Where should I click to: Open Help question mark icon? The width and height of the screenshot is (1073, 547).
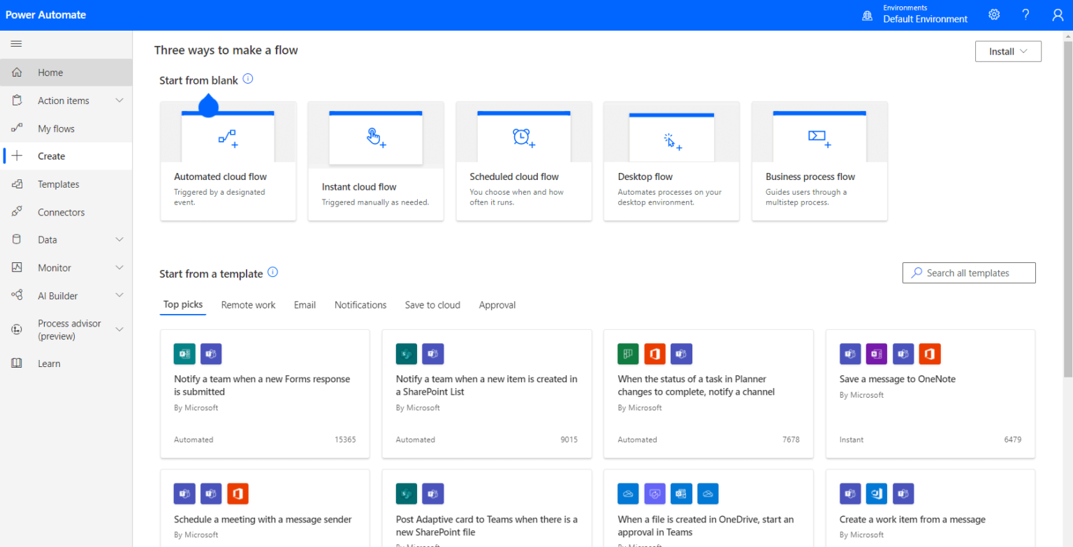[1025, 15]
